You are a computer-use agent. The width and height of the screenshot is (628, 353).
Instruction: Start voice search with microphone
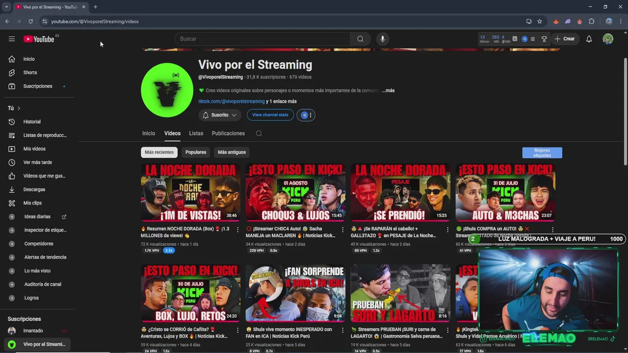pos(383,39)
